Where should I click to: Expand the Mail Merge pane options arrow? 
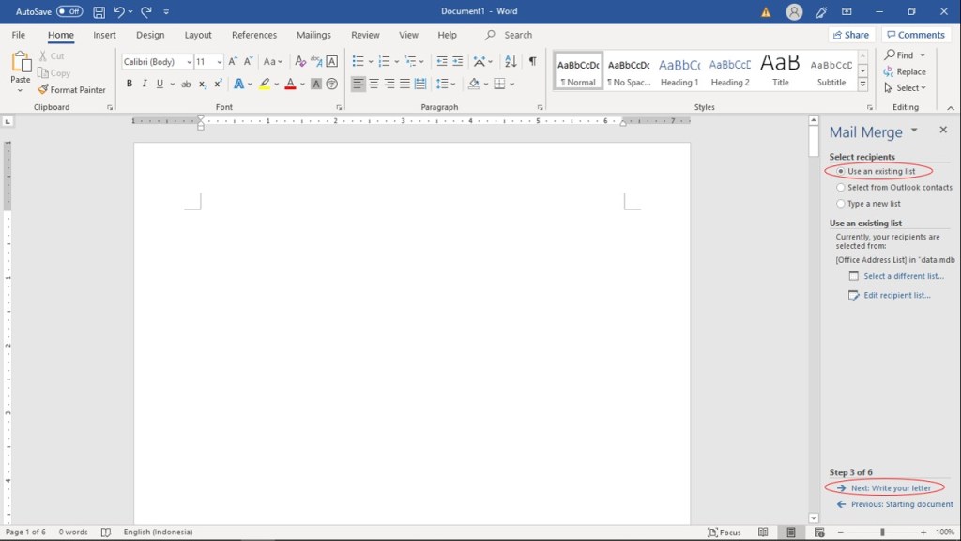[x=914, y=131]
